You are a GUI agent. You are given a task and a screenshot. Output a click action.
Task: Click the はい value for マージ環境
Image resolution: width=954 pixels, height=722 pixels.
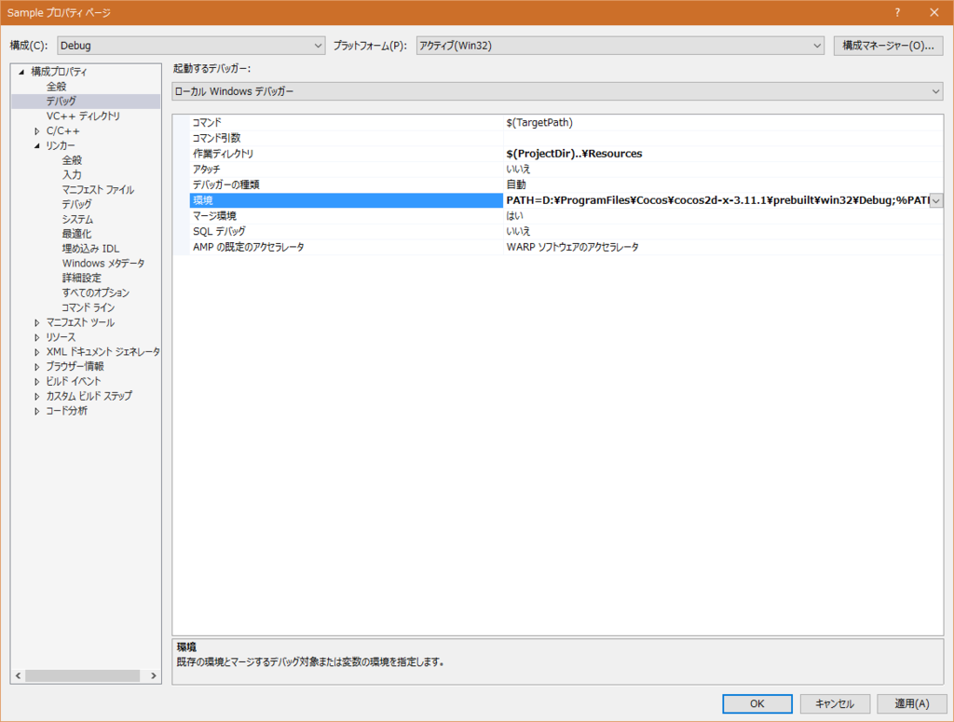(514, 216)
